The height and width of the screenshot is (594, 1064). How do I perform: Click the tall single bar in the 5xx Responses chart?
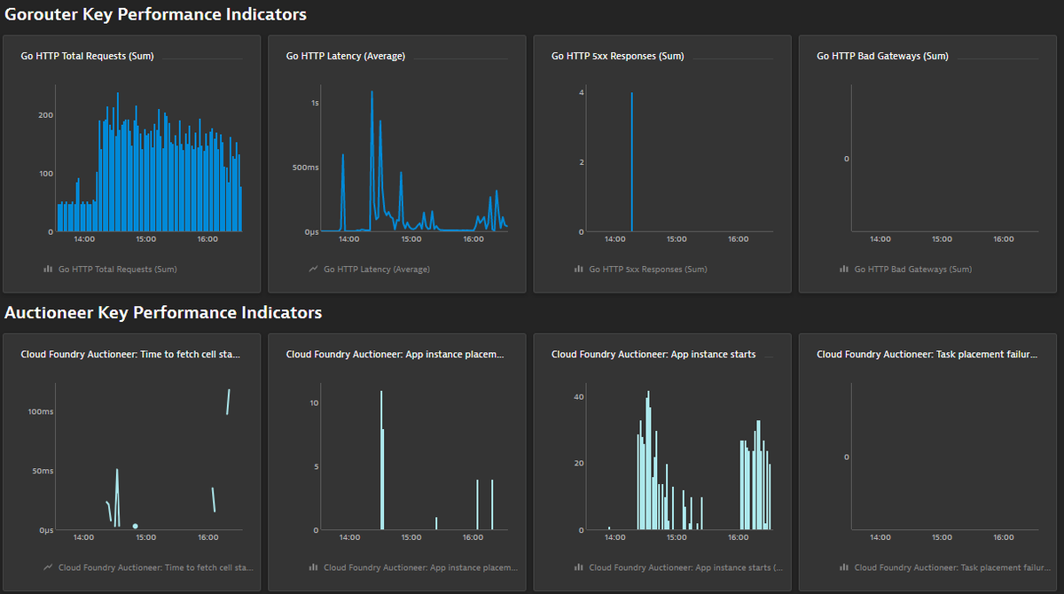tap(631, 161)
